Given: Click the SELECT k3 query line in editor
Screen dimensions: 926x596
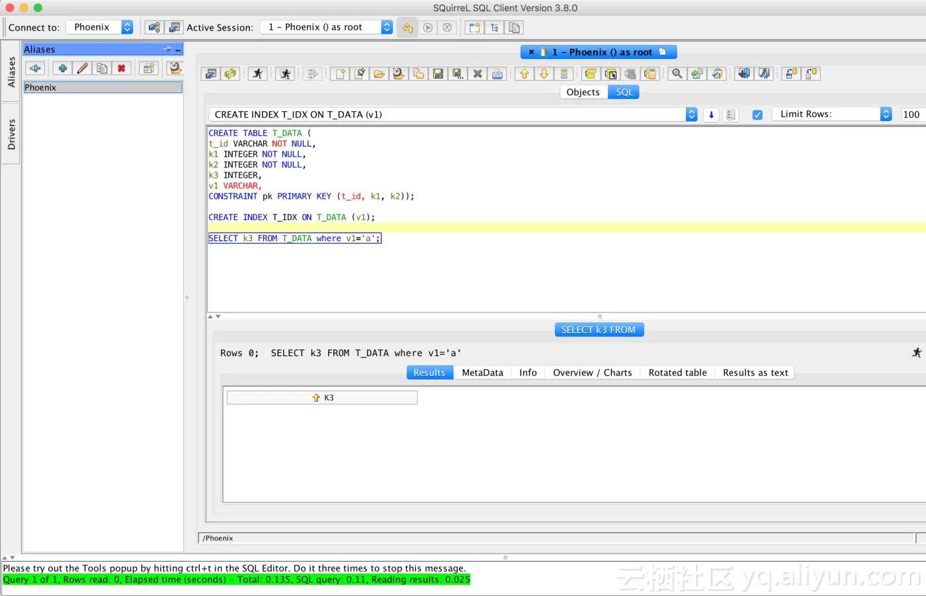Looking at the screenshot, I should point(295,239).
